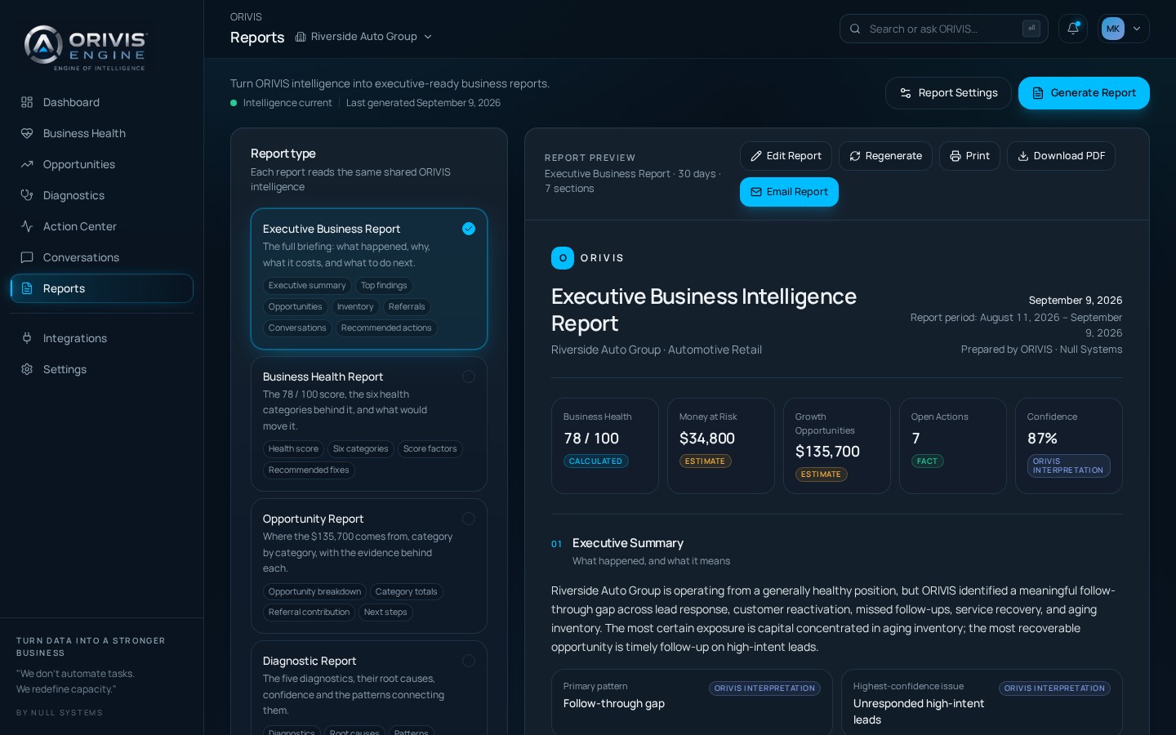Image resolution: width=1176 pixels, height=735 pixels.
Task: Click the Business Health 78 / 100 card
Action: pos(605,446)
